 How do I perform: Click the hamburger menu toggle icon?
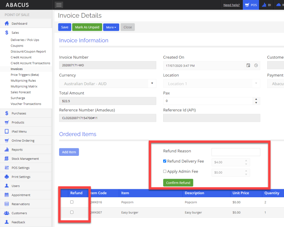pos(59,5)
